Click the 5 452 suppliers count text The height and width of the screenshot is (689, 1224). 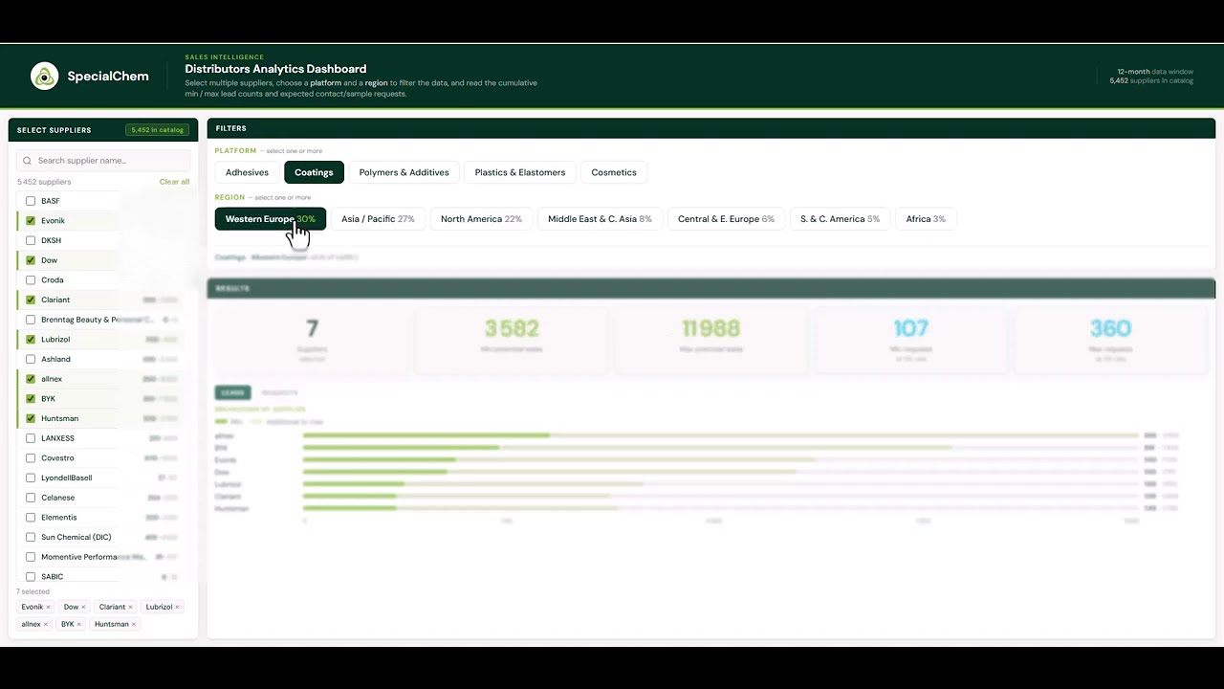tap(44, 182)
